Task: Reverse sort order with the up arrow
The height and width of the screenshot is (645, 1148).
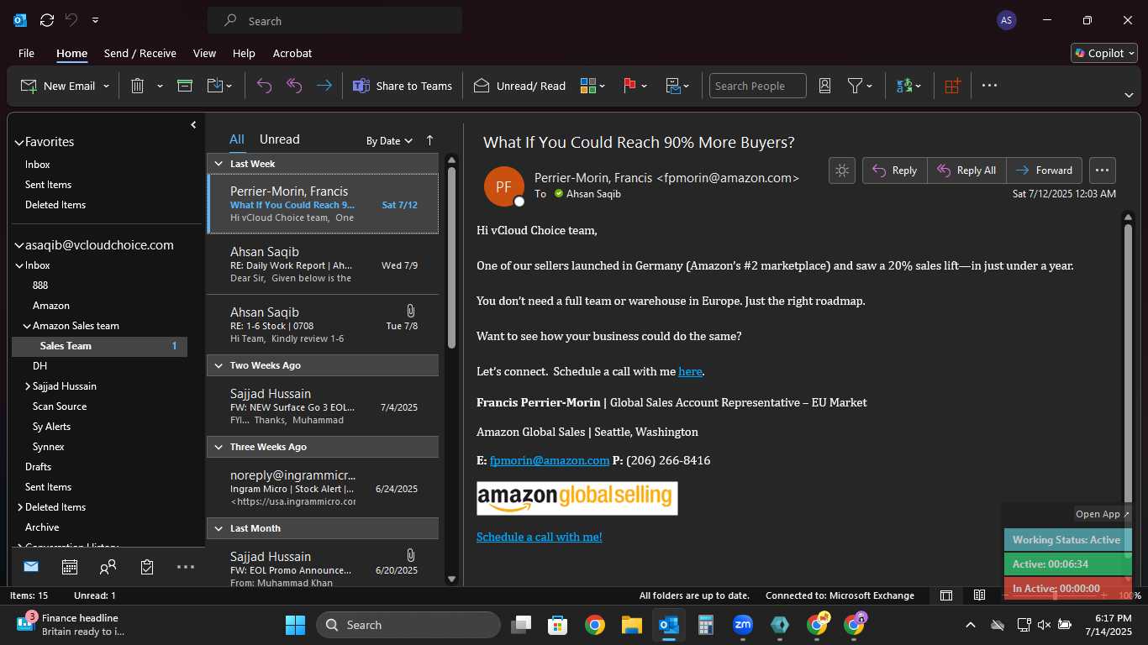Action: pyautogui.click(x=430, y=140)
